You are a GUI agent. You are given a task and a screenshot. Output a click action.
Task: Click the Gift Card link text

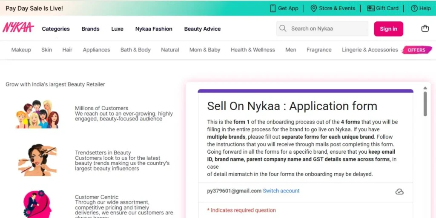click(387, 9)
